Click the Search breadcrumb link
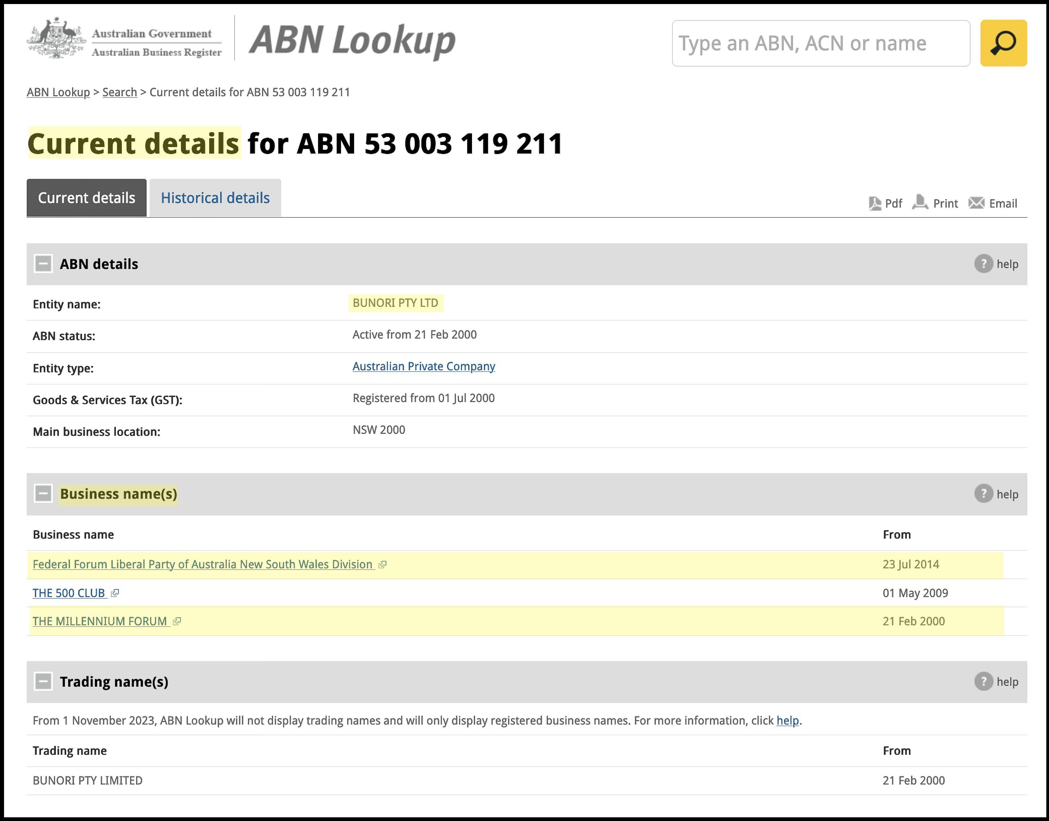Image resolution: width=1049 pixels, height=821 pixels. coord(120,92)
